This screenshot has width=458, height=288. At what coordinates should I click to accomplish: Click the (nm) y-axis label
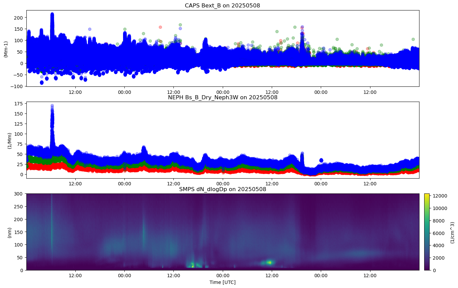[9, 232]
